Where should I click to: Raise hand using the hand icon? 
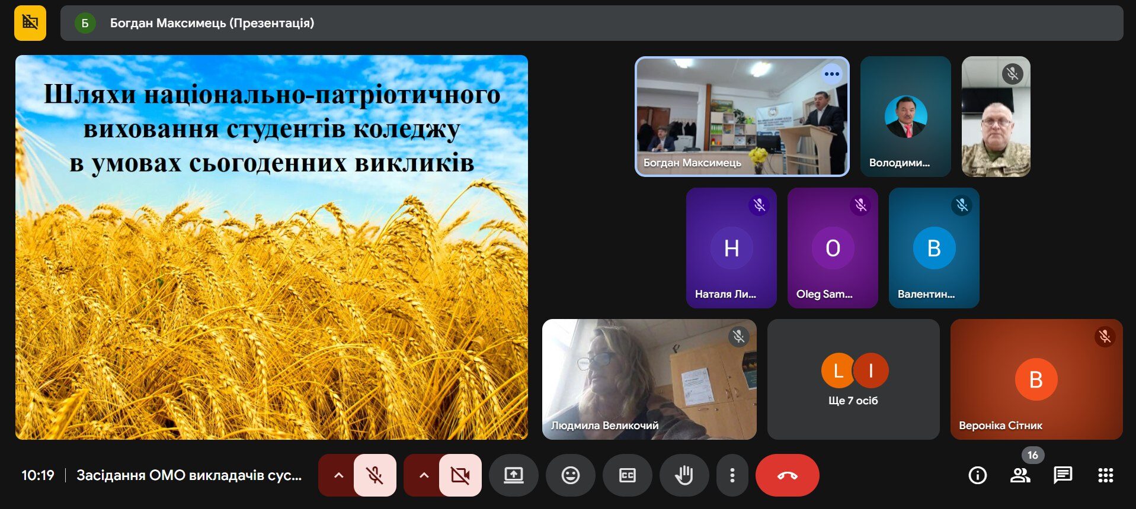684,475
